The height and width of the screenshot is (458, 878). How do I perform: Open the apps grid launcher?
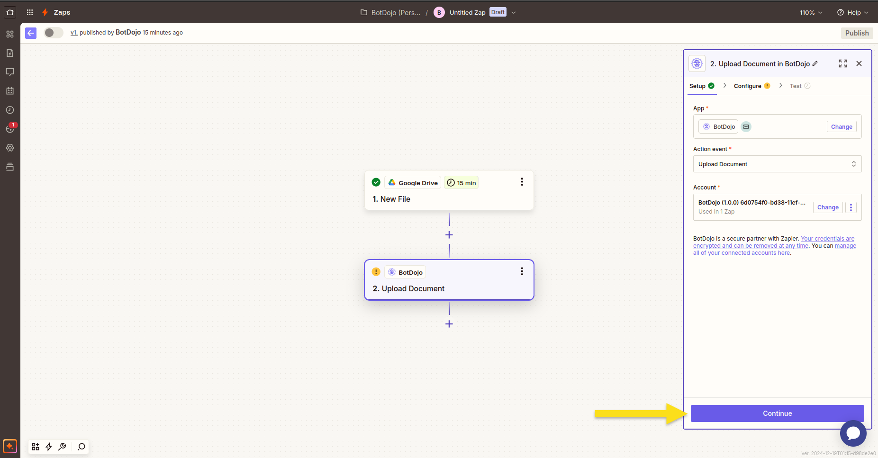pyautogui.click(x=30, y=12)
